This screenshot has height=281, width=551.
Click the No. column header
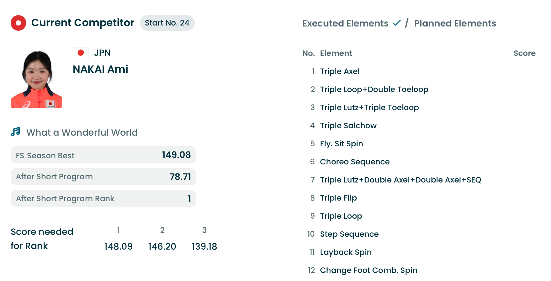[308, 53]
